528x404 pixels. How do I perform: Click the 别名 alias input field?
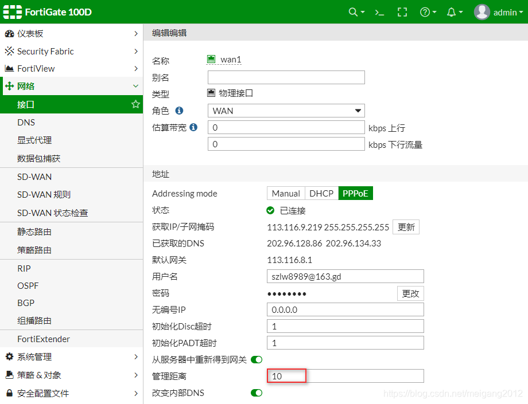[x=286, y=77]
